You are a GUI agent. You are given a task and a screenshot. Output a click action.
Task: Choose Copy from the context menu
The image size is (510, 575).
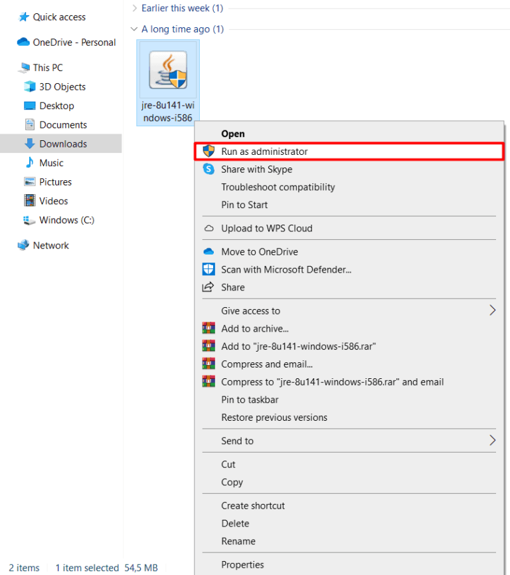click(349, 482)
